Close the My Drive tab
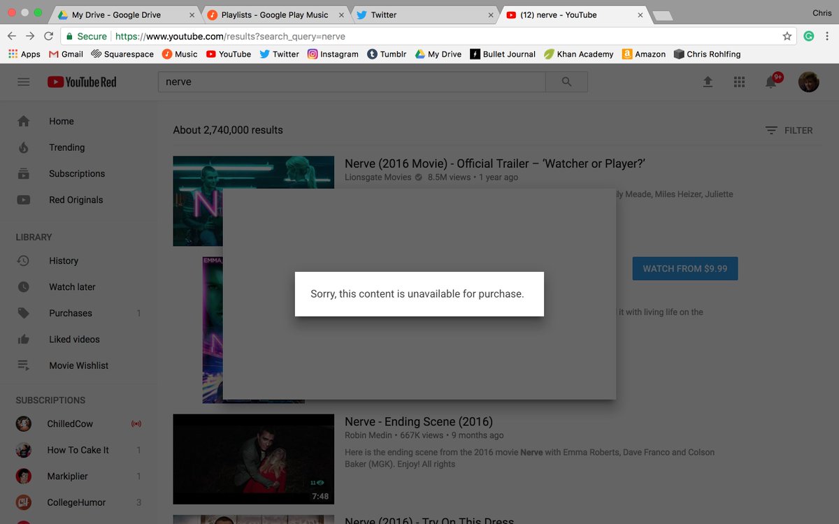839x524 pixels. [192, 15]
